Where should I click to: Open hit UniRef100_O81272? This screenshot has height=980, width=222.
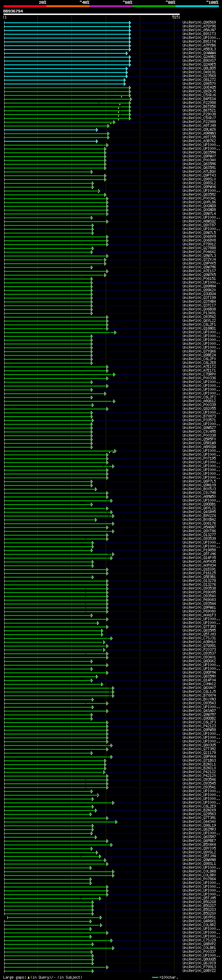click(x=199, y=80)
